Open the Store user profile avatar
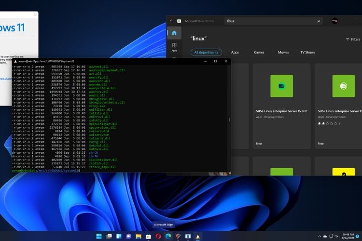 335,21
